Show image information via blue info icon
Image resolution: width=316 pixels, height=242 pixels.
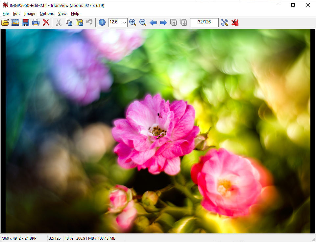pos(102,22)
